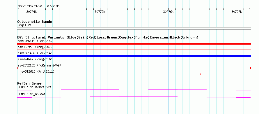This screenshot has width=259, height=114.
Task: Open COMMD7|NM_001099339 gene label
Action: (x=34, y=87)
